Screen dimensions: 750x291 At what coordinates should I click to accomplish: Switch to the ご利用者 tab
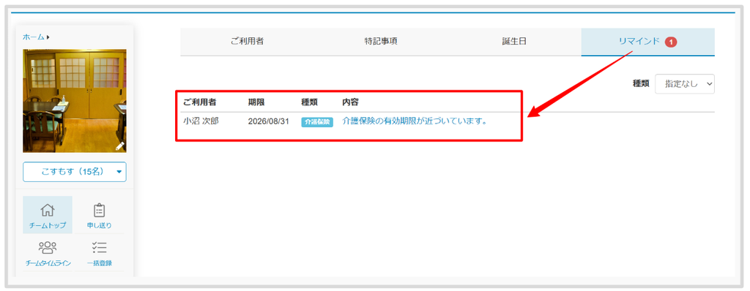click(x=247, y=42)
